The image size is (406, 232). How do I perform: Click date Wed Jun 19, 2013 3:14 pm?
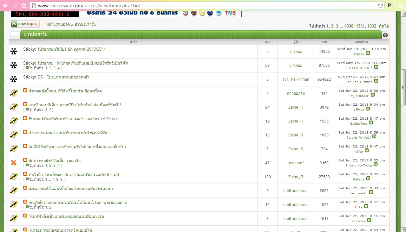point(362,49)
